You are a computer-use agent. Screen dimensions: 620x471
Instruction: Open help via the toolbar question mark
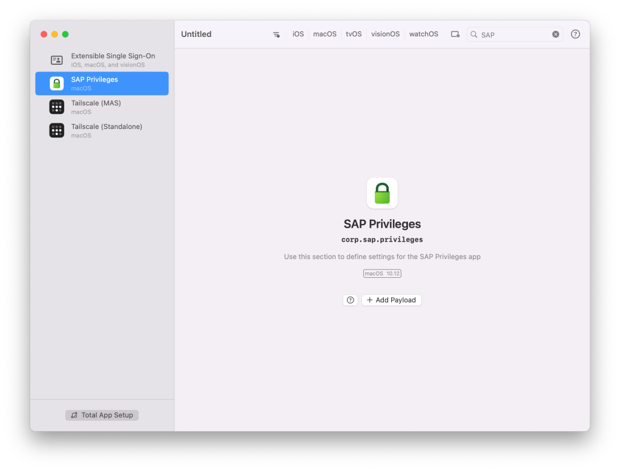pos(575,35)
